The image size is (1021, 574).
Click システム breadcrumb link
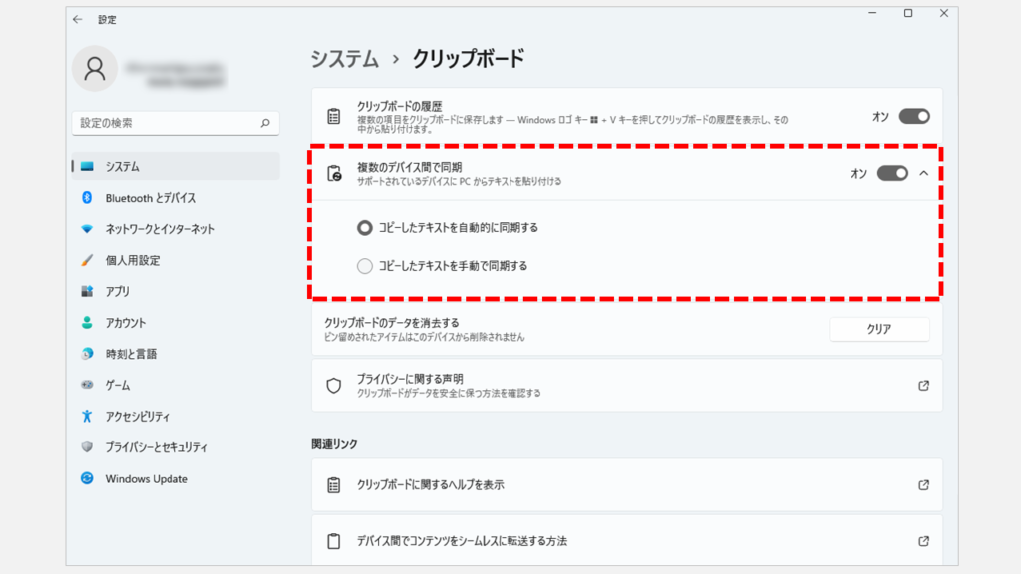coord(345,59)
